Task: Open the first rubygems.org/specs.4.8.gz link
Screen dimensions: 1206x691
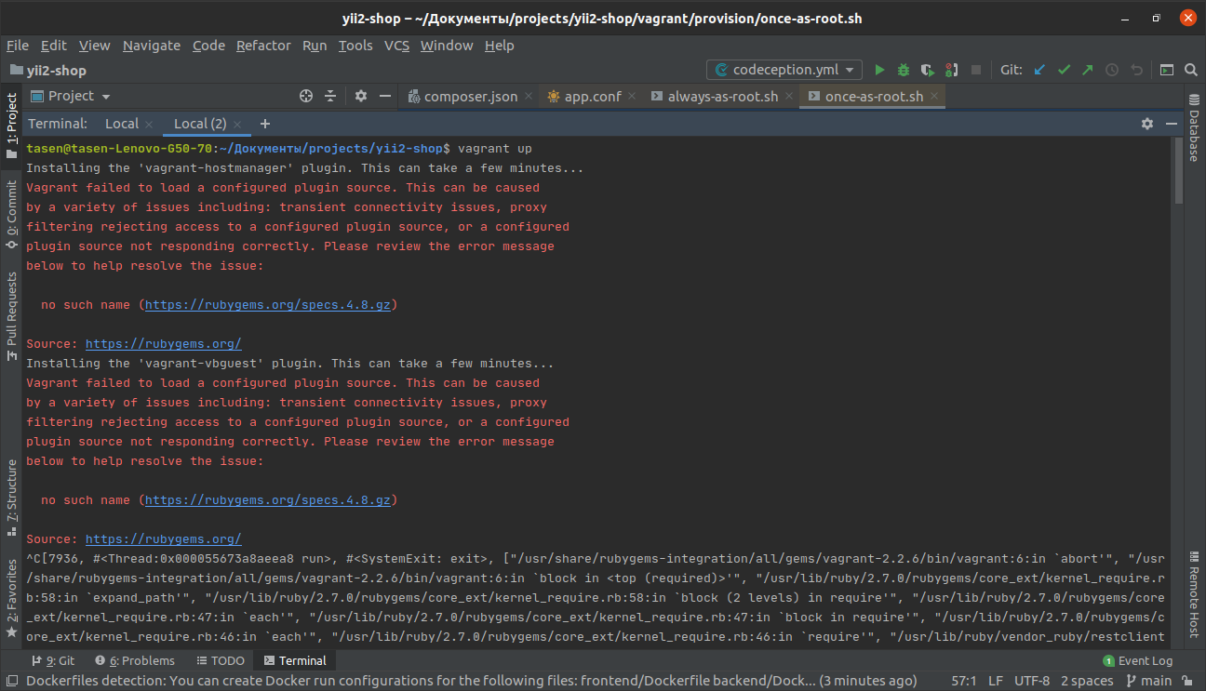Action: point(268,304)
